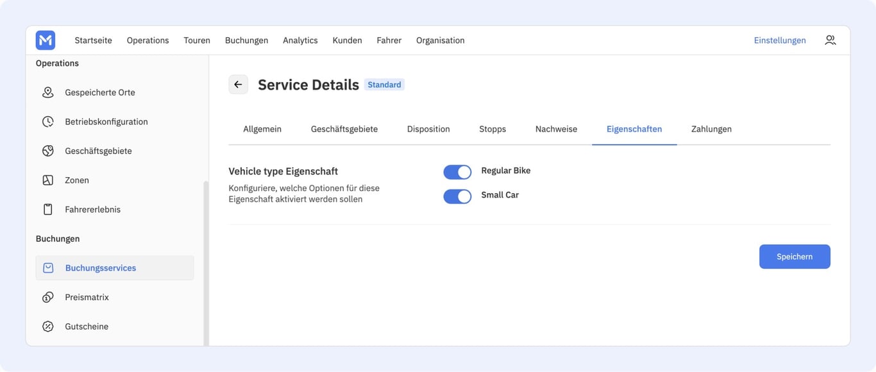Click the Gespeicherte Orte pin icon

point(48,92)
